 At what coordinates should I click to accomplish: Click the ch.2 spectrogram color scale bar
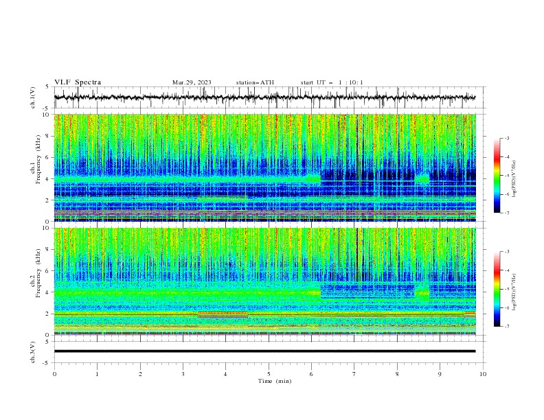[497, 289]
